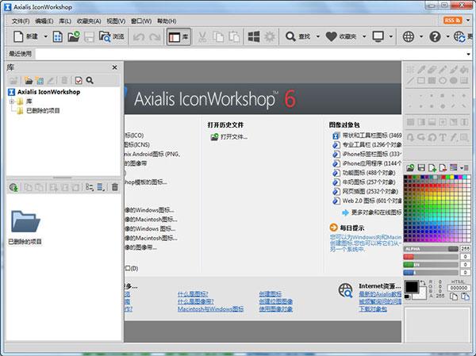This screenshot has height=356, width=476.
Task: Click the globe download icon in lower library pane
Action: (13, 187)
